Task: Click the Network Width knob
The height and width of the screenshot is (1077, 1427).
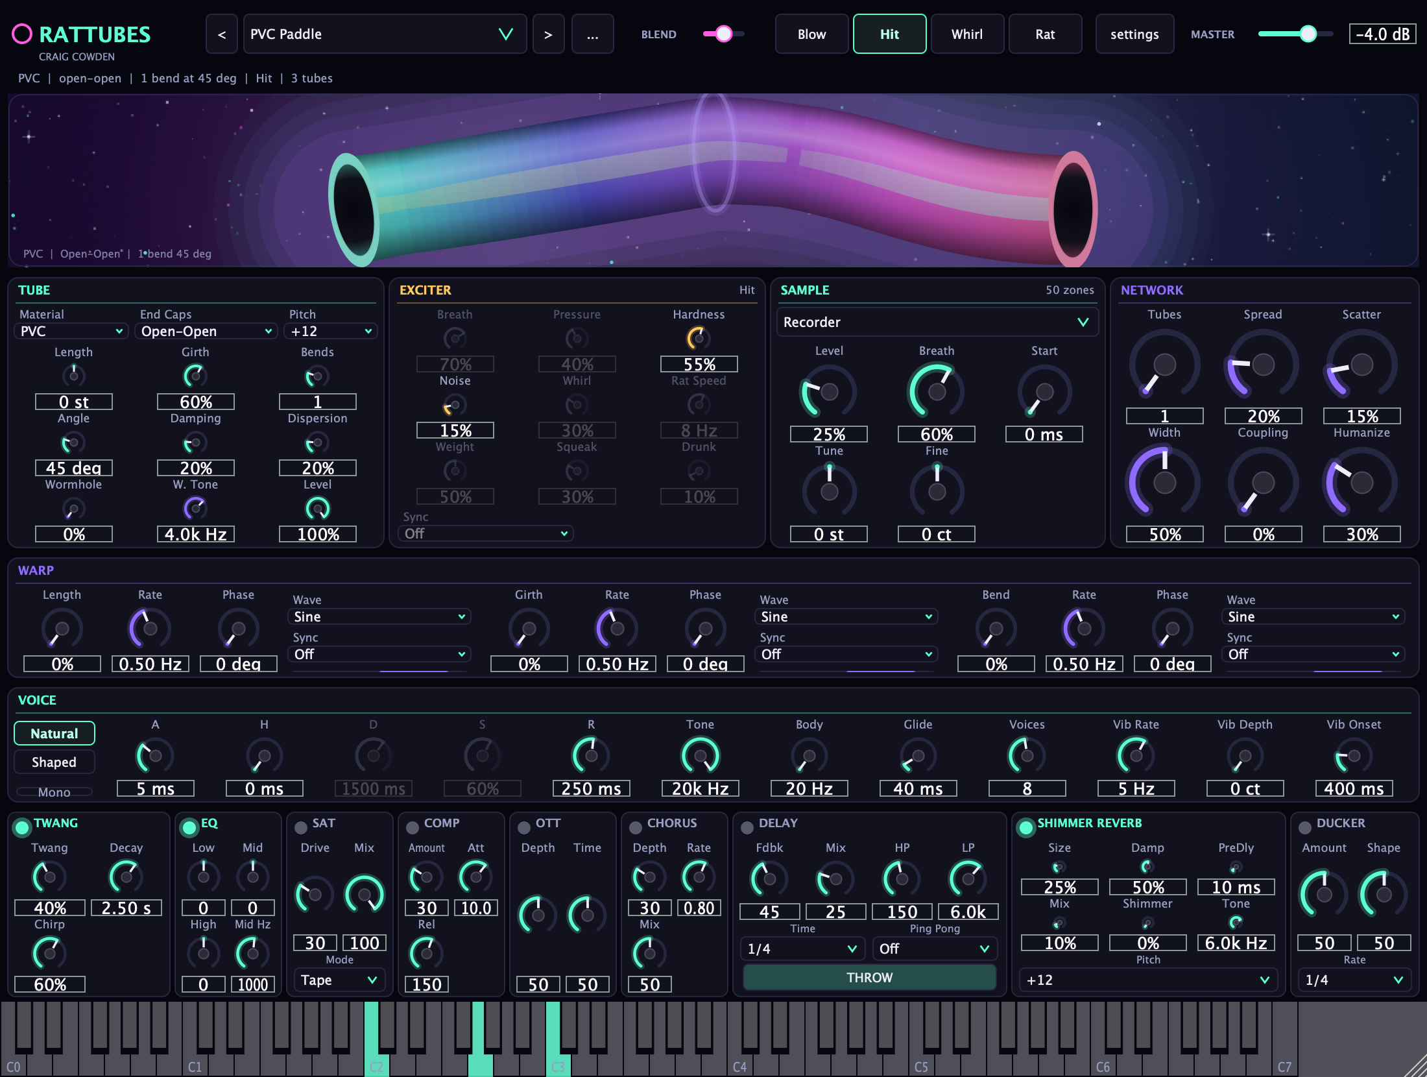Action: pos(1164,483)
